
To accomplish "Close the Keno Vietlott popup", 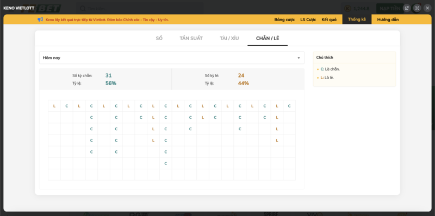I will [x=427, y=8].
